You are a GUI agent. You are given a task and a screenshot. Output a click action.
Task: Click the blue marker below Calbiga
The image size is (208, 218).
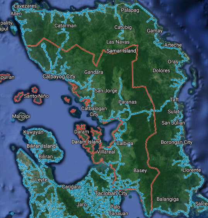click(x=129, y=146)
